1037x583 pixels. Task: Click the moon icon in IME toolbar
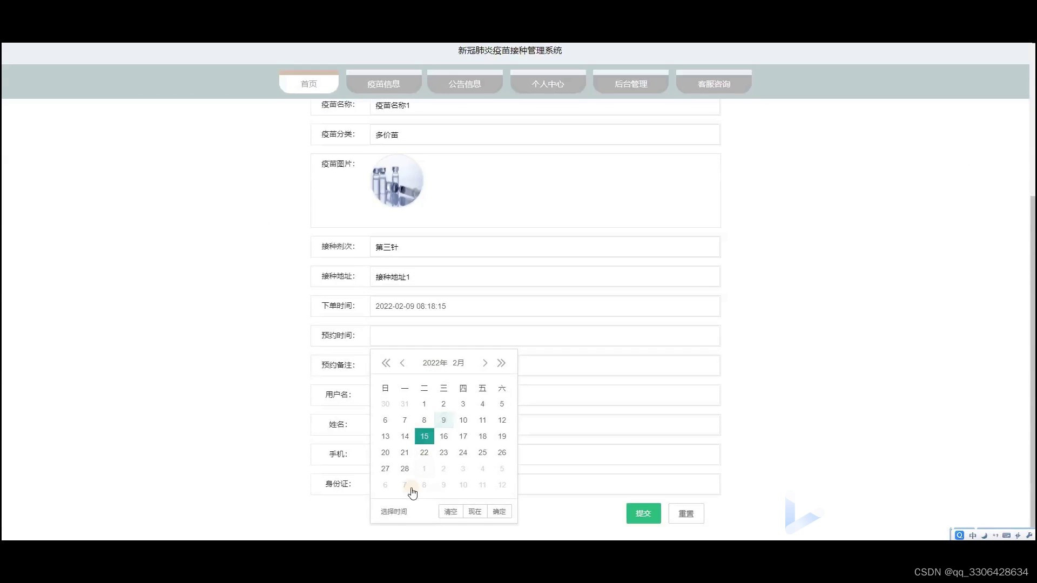[984, 535]
